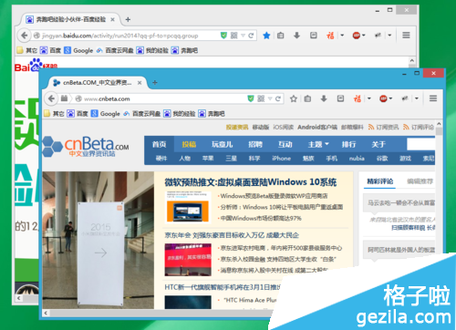
Task: Open 排行 in cnBeta navigation
Action: (x=348, y=144)
